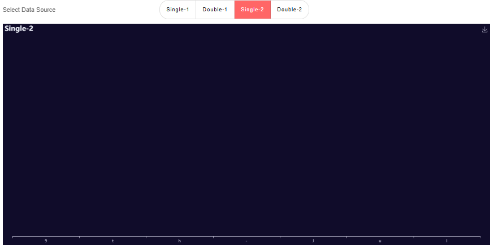Choose the Single-2 data source
Viewport: 494px width, 248px height.
click(x=252, y=10)
